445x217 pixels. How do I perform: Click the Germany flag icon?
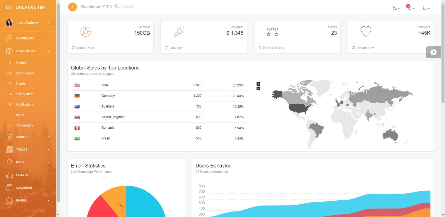coord(77,96)
